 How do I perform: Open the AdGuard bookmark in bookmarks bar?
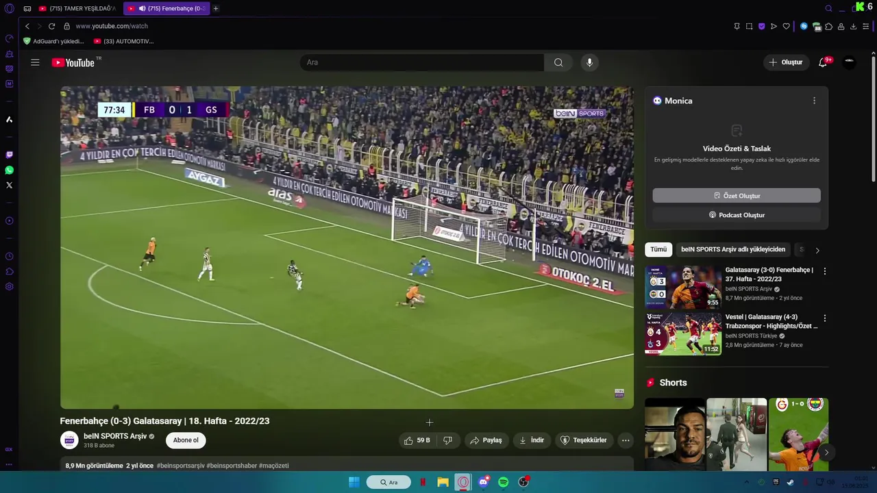[53, 41]
